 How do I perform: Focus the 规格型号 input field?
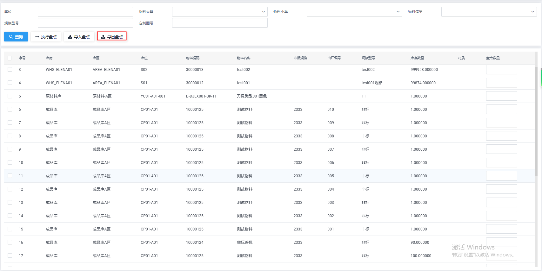click(85, 23)
